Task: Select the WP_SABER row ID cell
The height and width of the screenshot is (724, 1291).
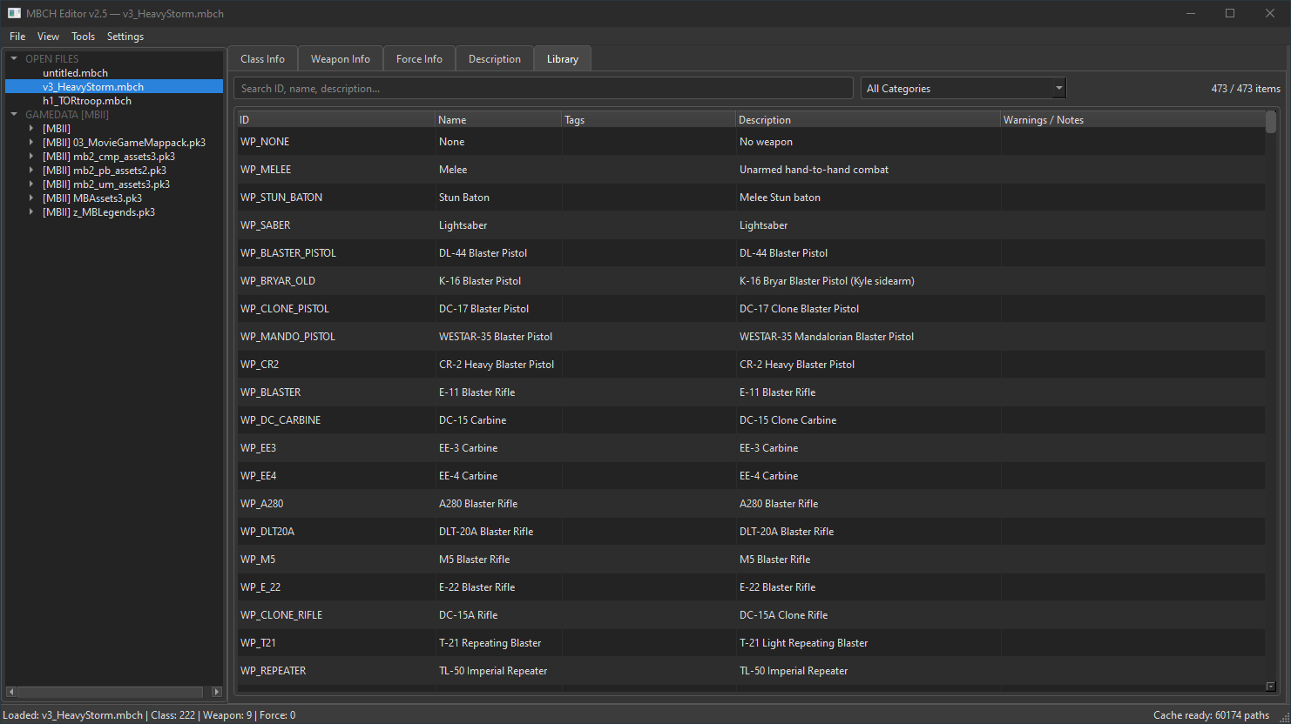Action: (336, 225)
